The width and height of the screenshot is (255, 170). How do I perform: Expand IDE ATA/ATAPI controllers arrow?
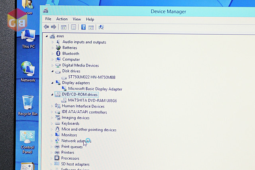pyautogui.click(x=52, y=112)
